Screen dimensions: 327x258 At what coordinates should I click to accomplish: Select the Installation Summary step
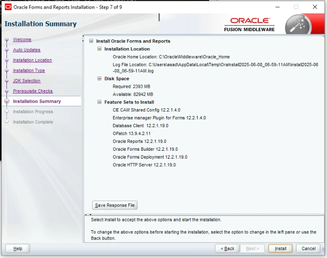tap(37, 101)
